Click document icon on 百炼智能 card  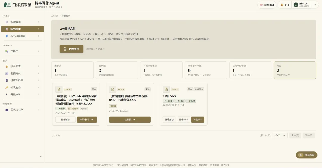click(112, 89)
